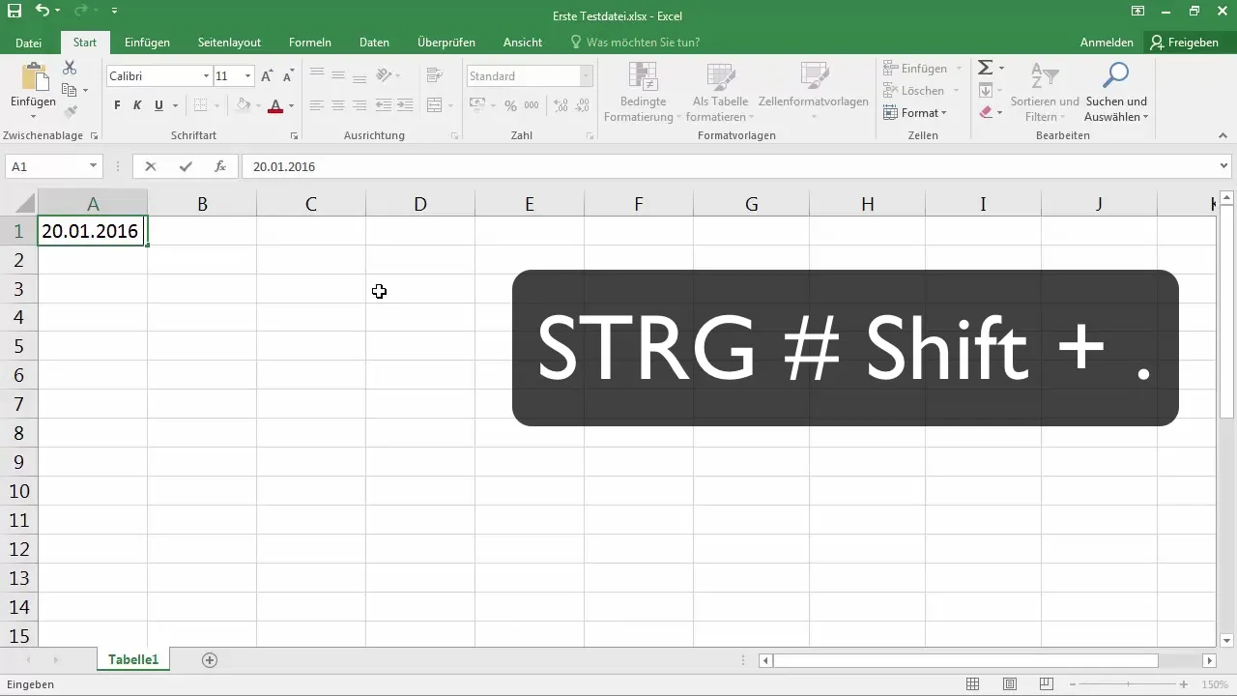Align cell content to top
The image size is (1237, 696).
pyautogui.click(x=316, y=75)
